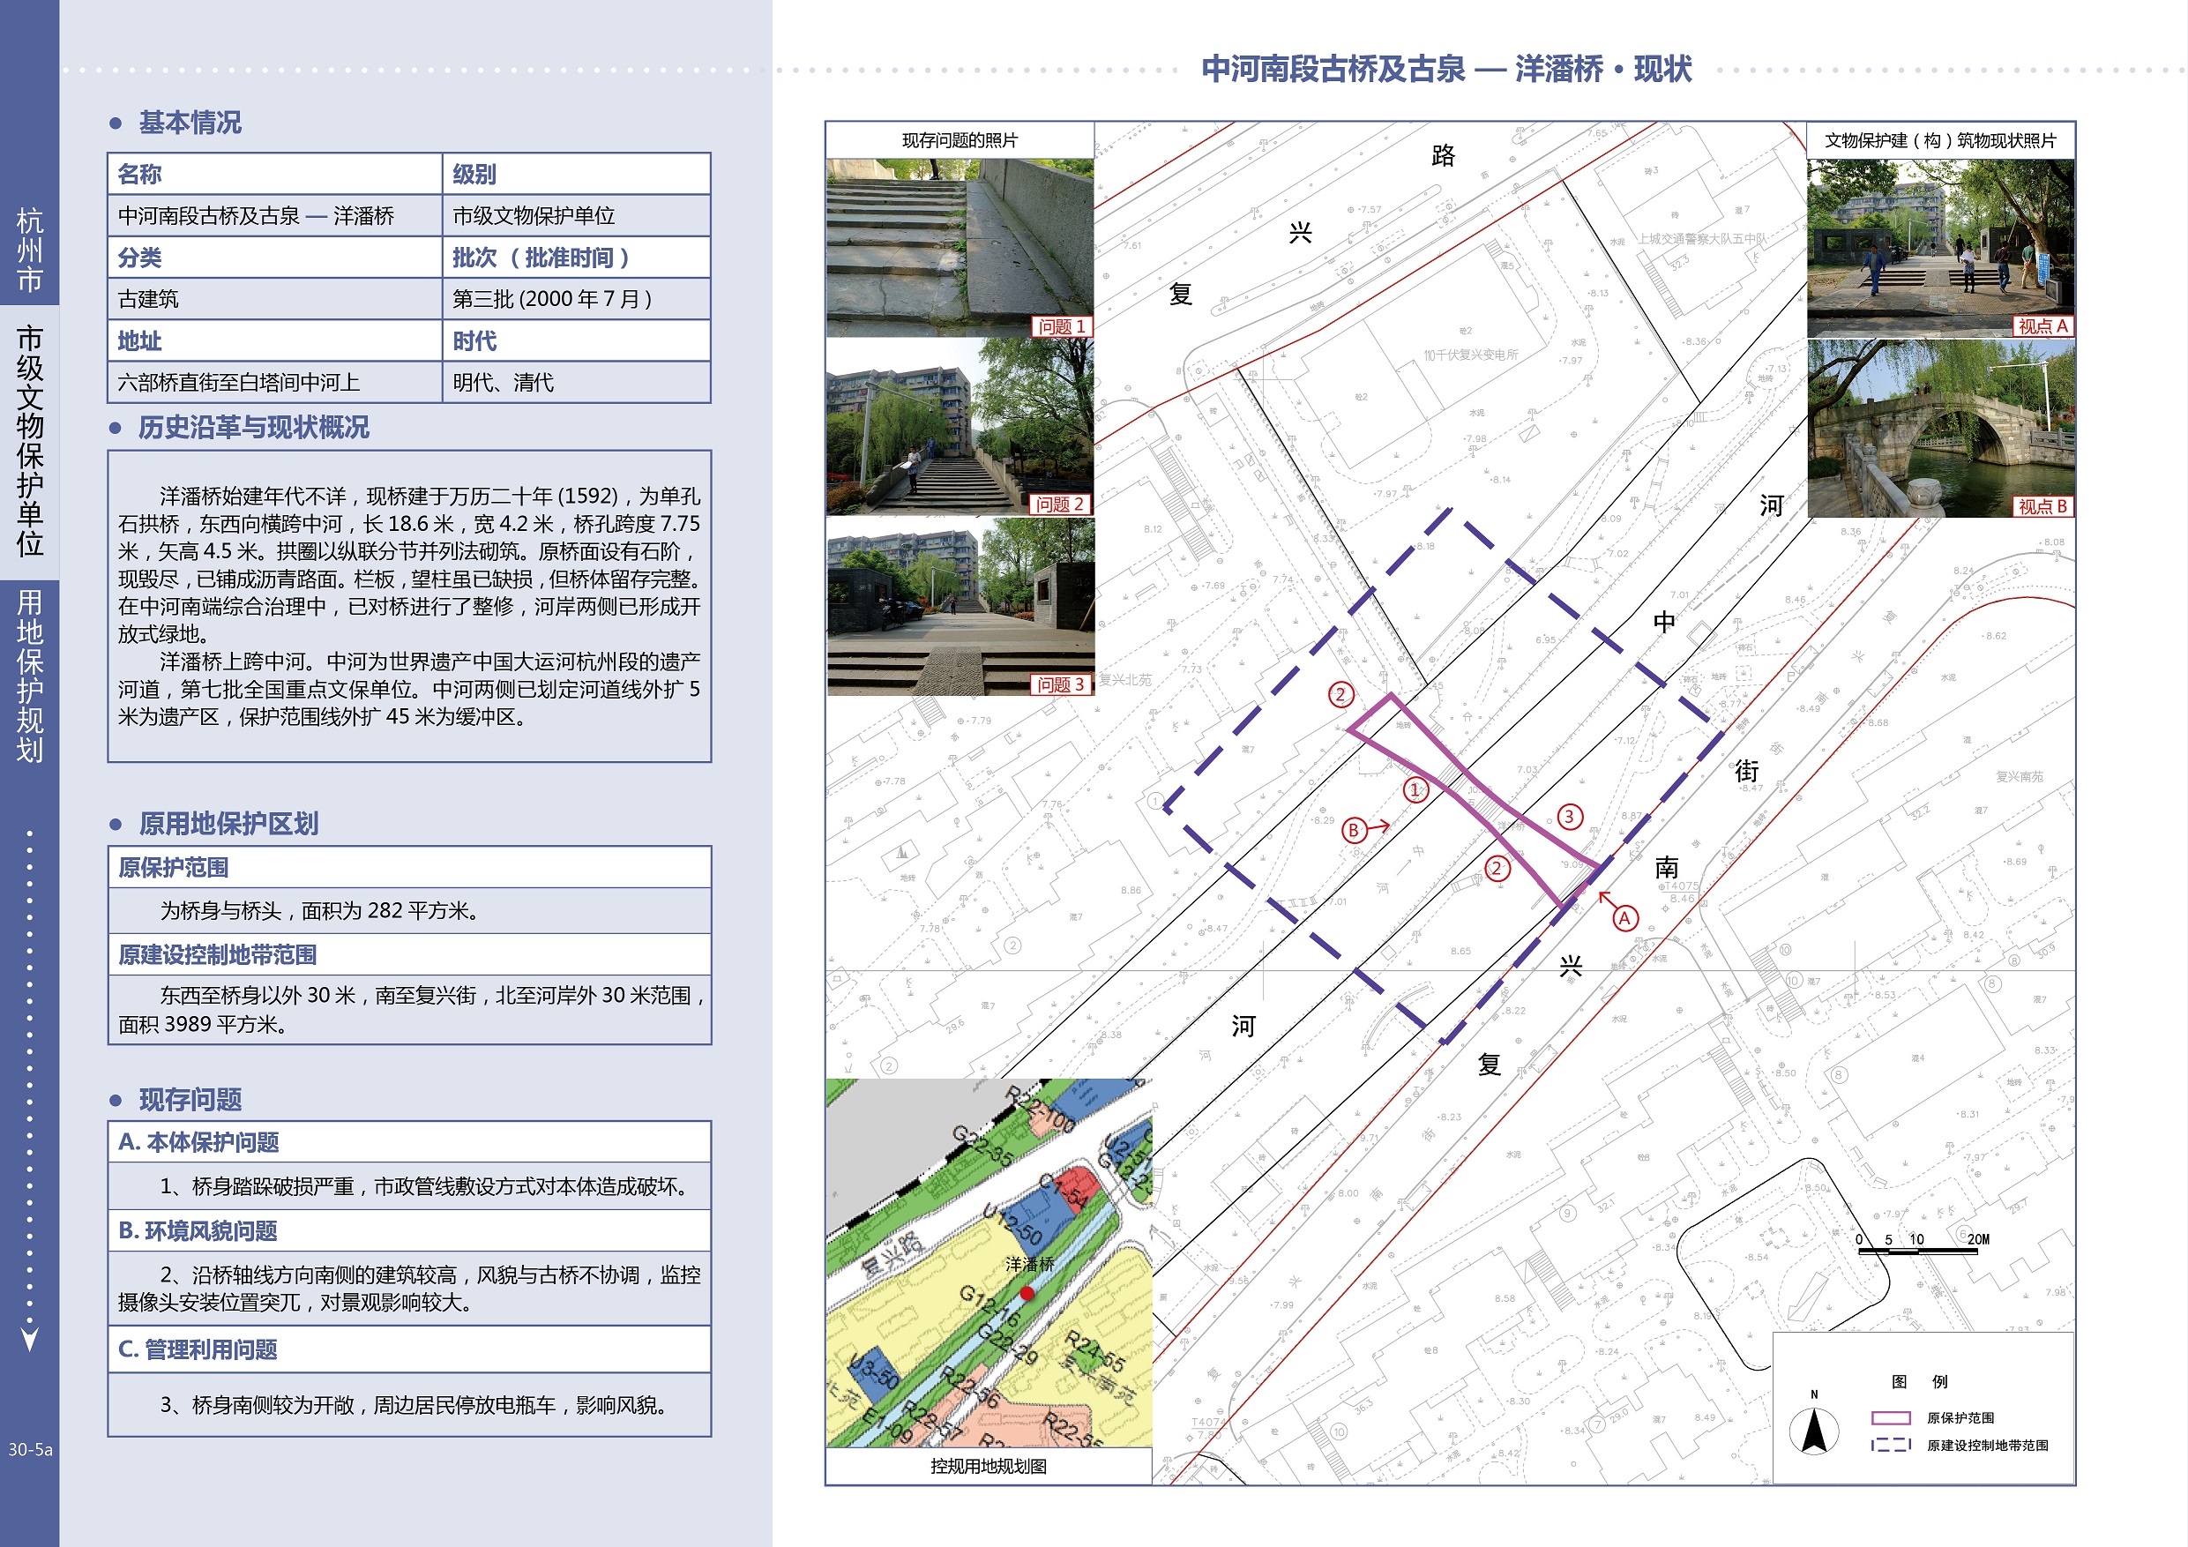The image size is (2188, 1547).
Task: Select the 原用地保护区划 section heading
Action: click(228, 824)
